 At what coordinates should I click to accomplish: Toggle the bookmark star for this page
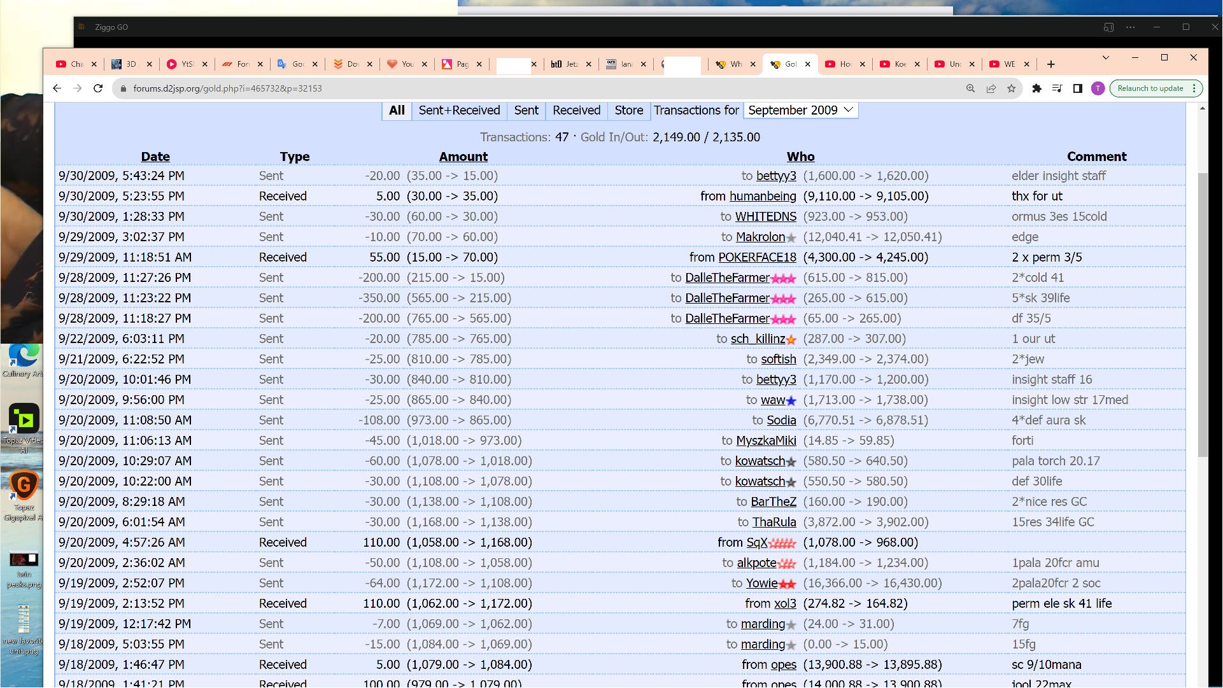click(x=1011, y=88)
